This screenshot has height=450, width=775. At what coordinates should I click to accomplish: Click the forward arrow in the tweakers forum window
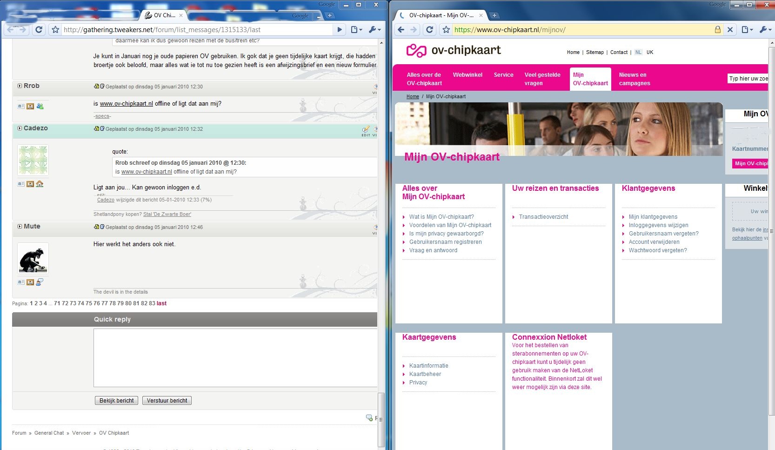click(23, 30)
